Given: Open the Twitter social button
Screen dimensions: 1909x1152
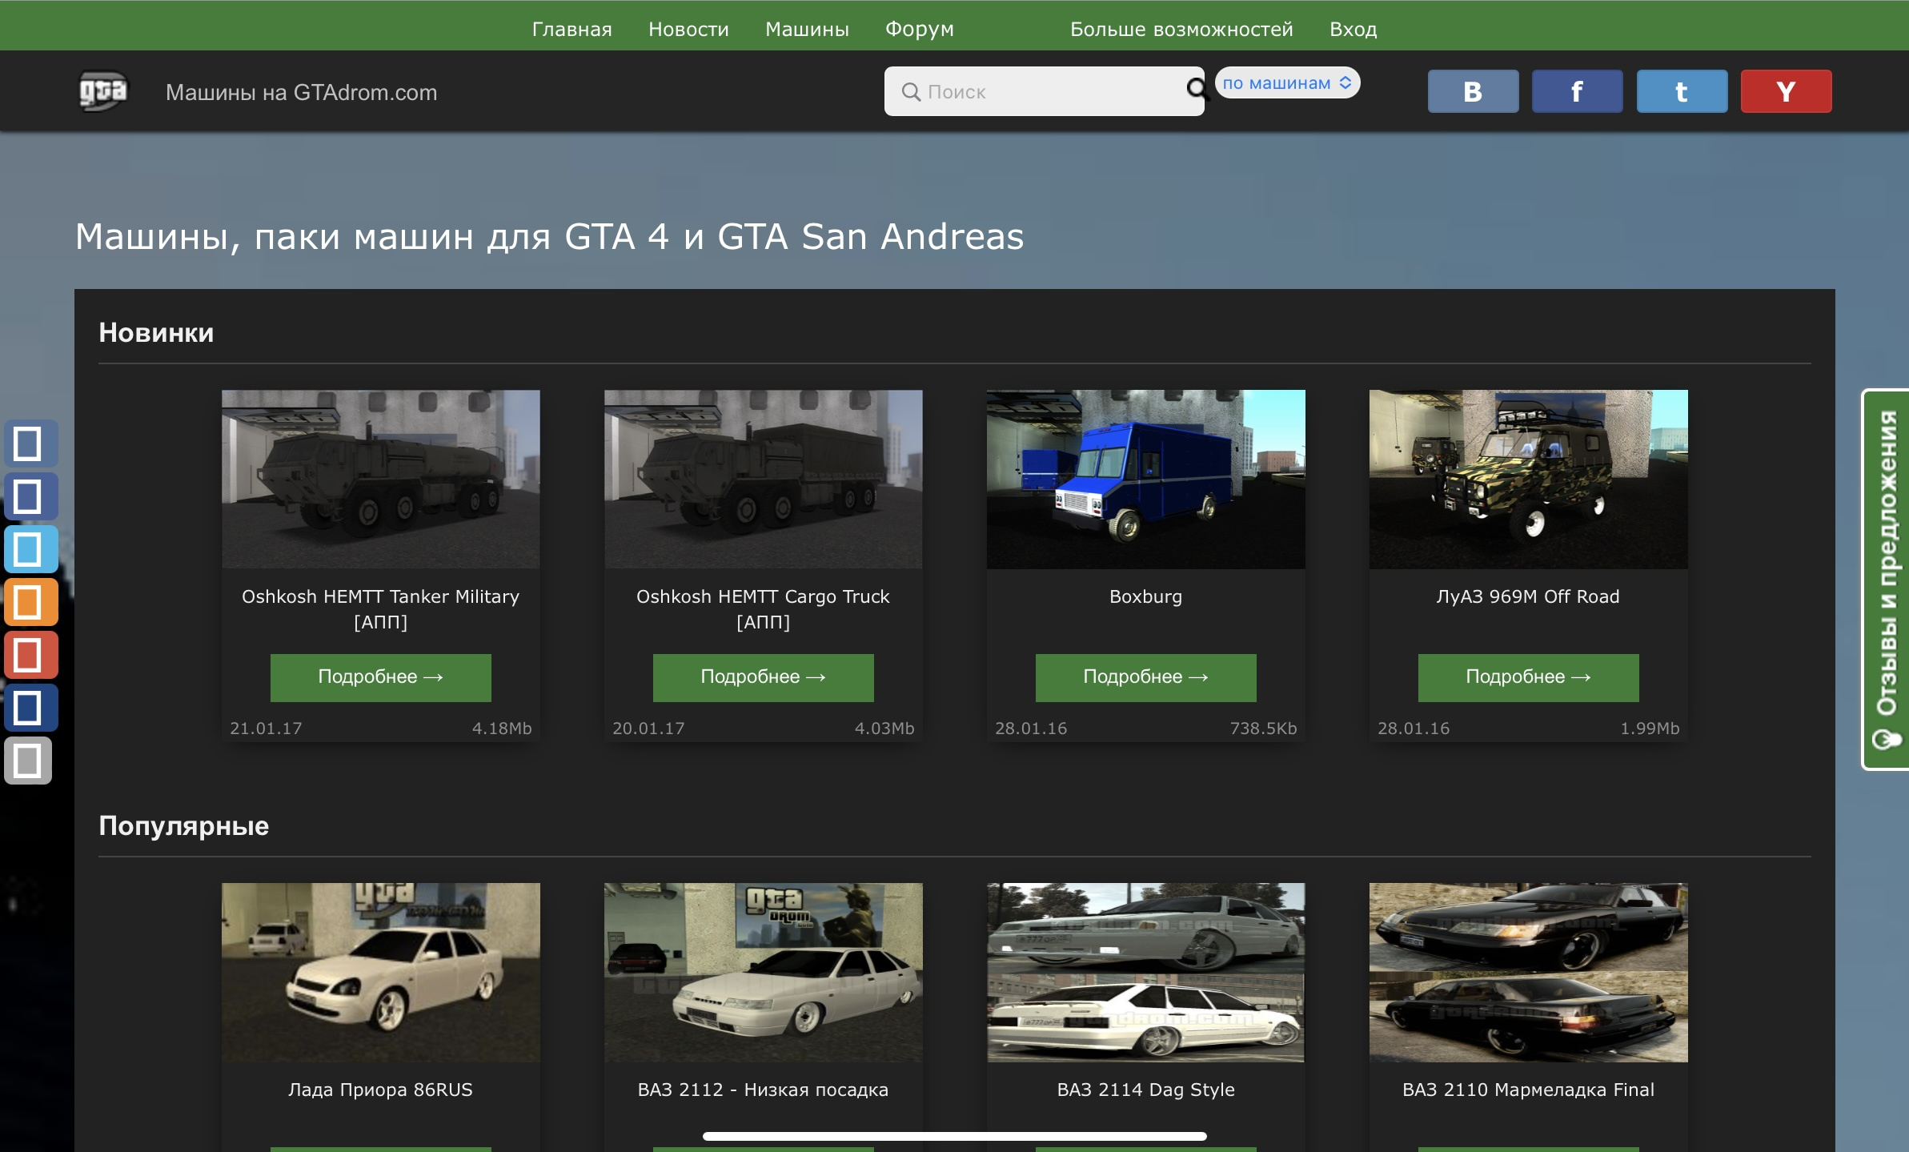Looking at the screenshot, I should point(1682,91).
